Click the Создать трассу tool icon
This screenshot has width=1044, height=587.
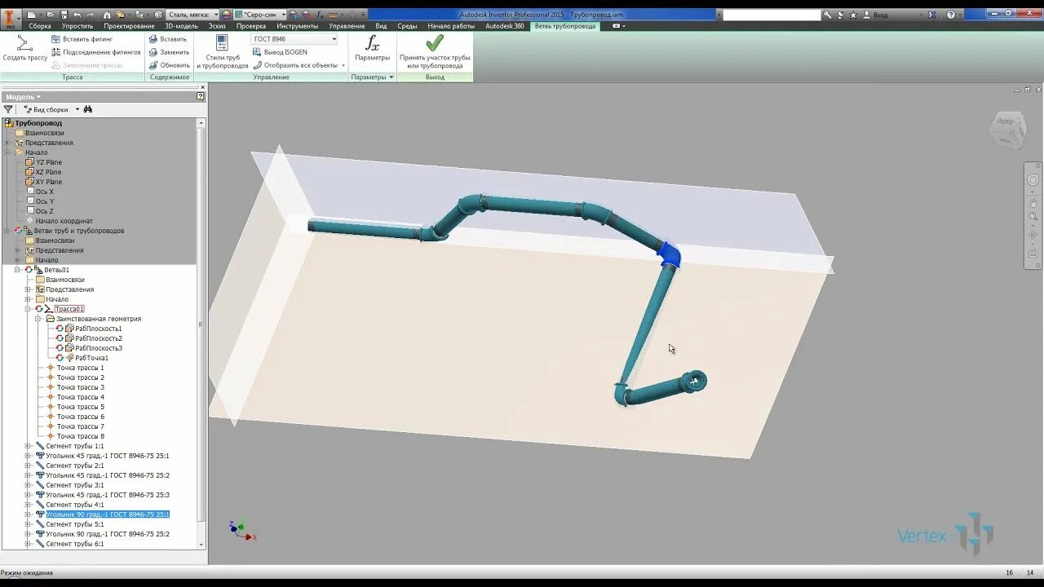click(24, 43)
